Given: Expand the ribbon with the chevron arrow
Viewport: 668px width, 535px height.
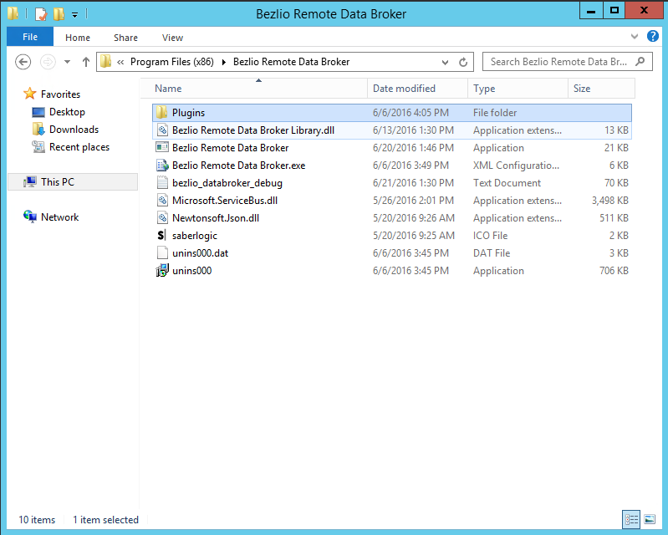Looking at the screenshot, I should click(635, 37).
